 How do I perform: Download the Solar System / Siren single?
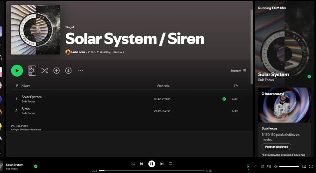click(x=68, y=71)
